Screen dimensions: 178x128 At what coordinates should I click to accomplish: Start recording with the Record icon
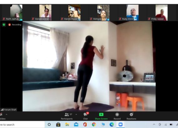point(117,115)
